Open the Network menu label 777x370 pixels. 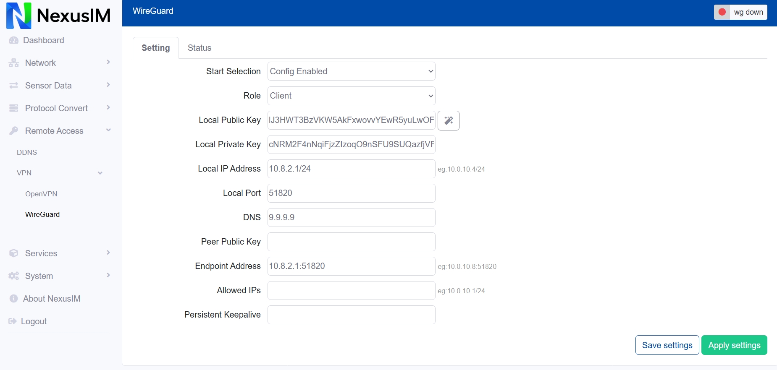pos(40,63)
